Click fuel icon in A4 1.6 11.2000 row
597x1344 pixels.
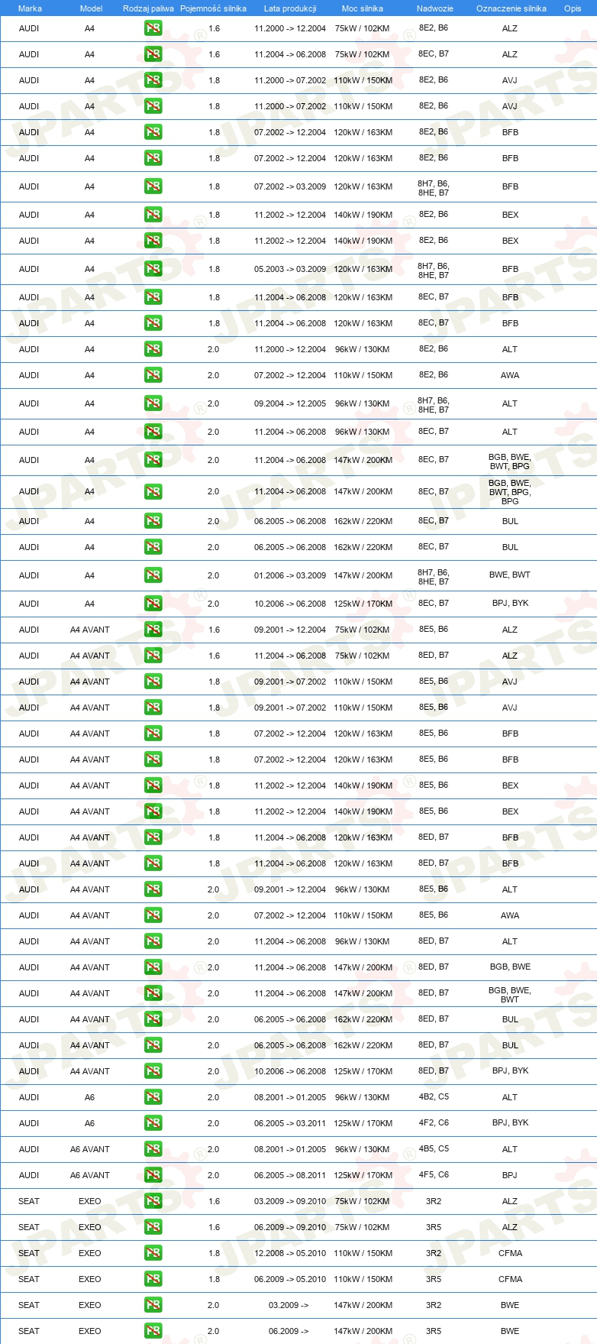click(x=153, y=28)
